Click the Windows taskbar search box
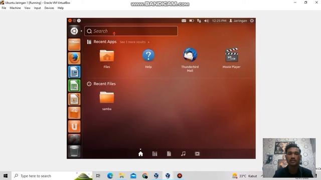321x180 pixels. tap(52, 175)
